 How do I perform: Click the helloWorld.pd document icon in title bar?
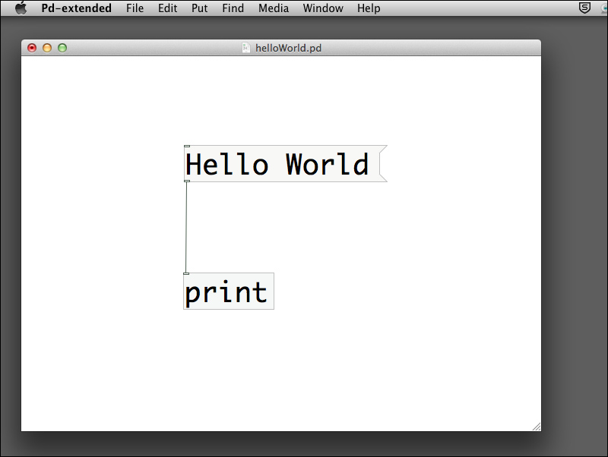click(245, 48)
